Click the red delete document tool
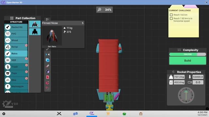 point(48,77)
